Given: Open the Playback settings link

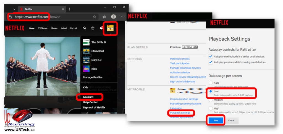Looking at the screenshot, I should tap(180, 113).
